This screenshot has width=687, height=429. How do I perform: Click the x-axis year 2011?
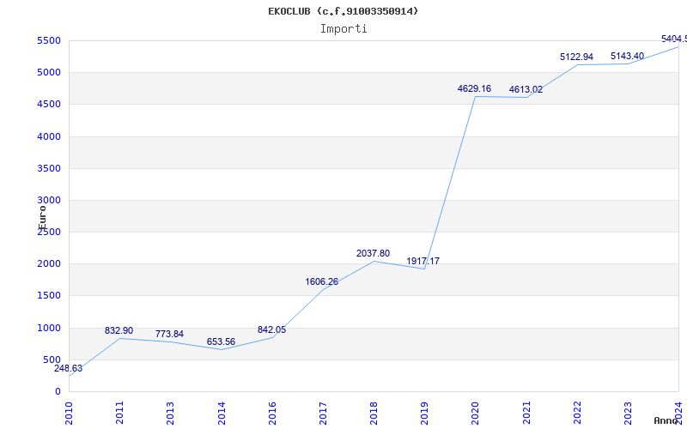119,413
